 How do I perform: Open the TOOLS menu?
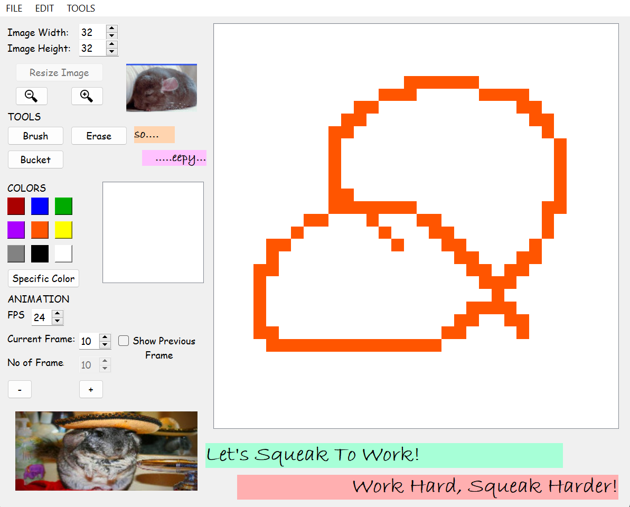pos(81,8)
